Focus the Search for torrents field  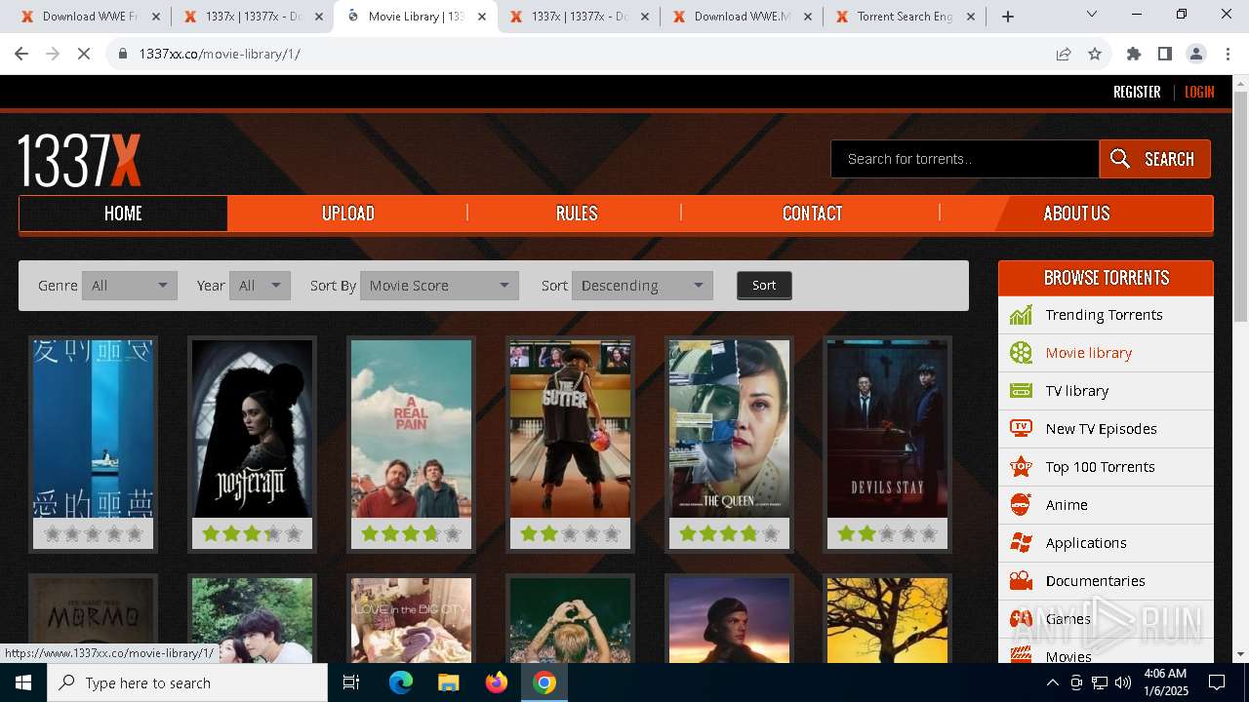(x=965, y=159)
